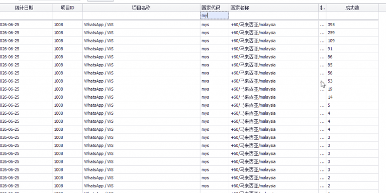Viewport: 386px width, 193px height.
Task: Click the filter box under 项目名称
Action: pyautogui.click(x=141, y=16)
